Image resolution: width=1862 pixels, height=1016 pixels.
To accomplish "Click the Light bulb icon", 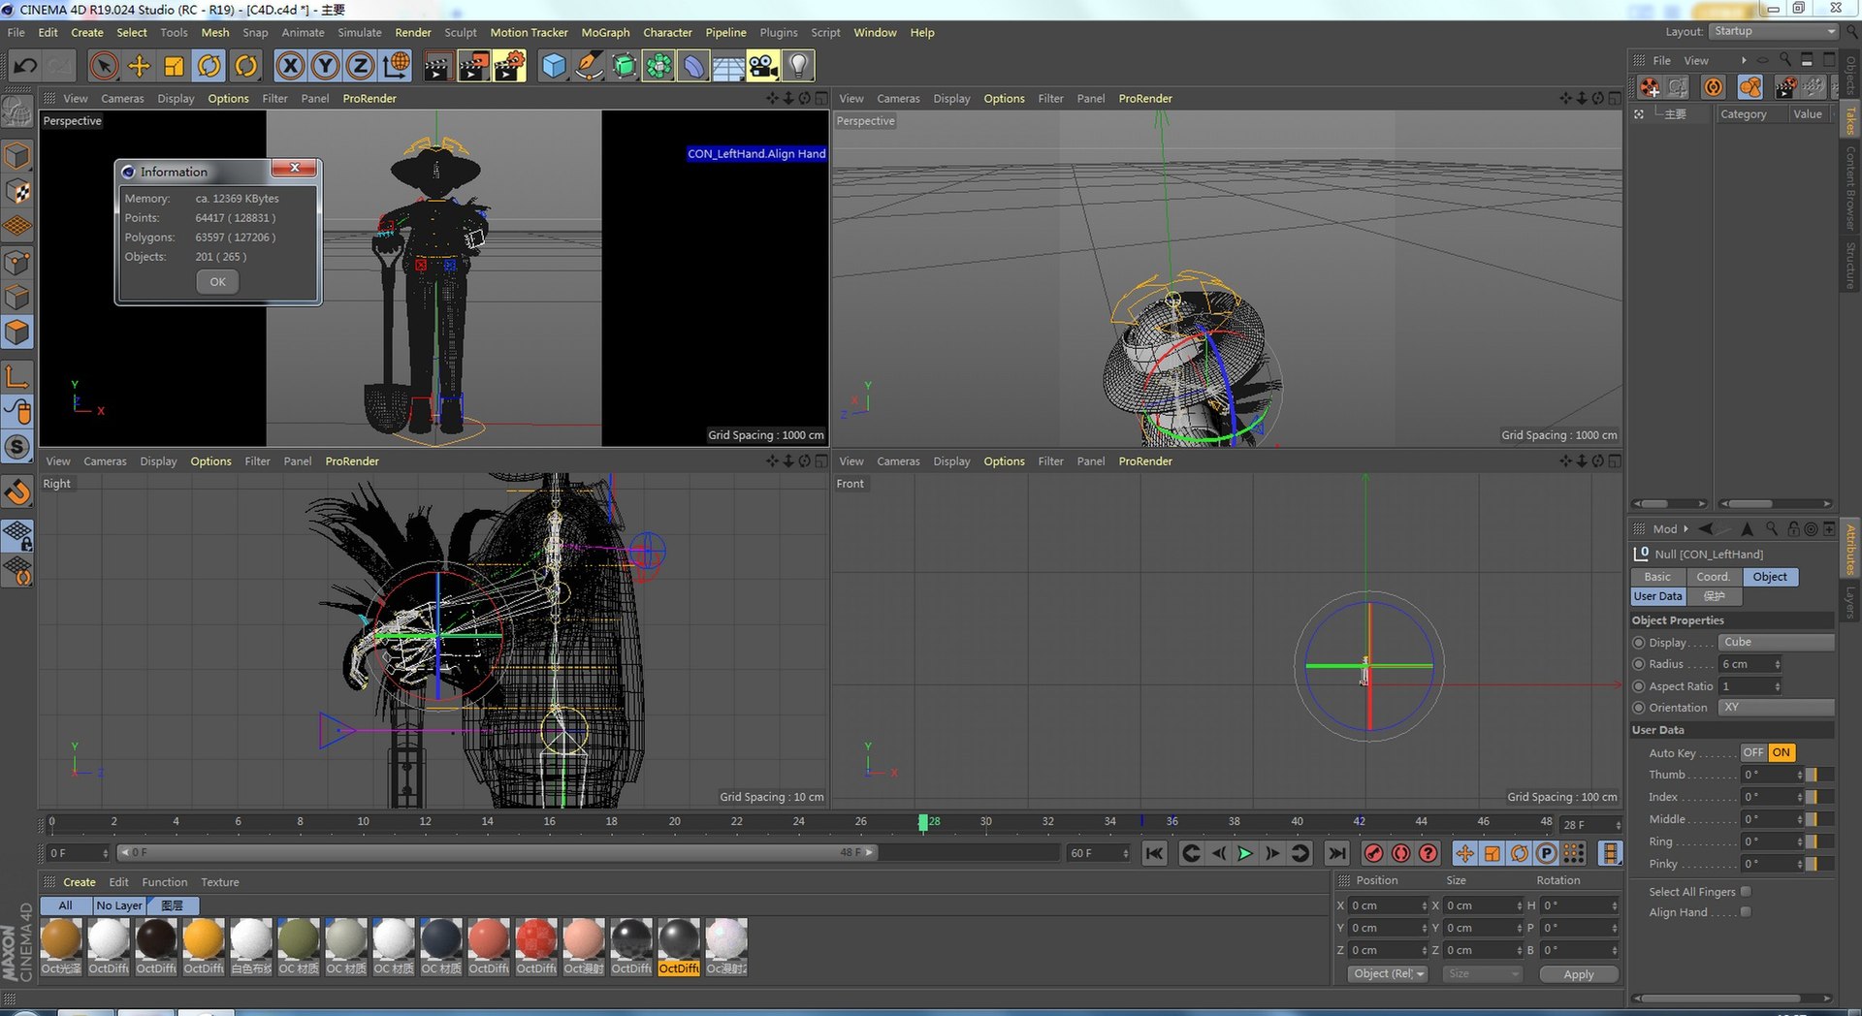I will click(797, 66).
